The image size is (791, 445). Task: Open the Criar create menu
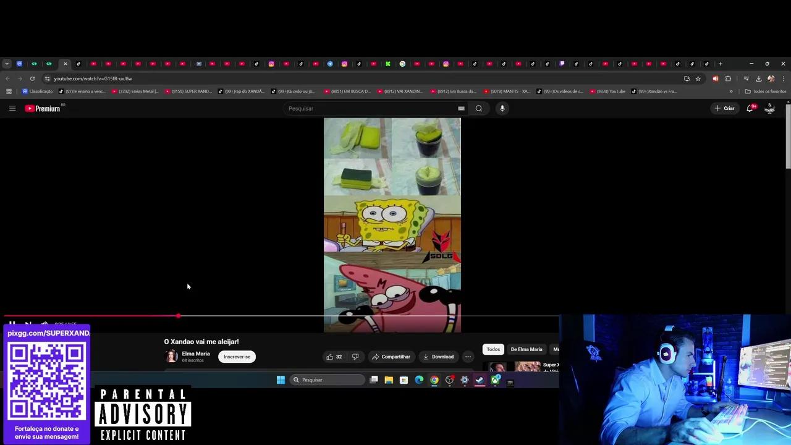pos(724,108)
